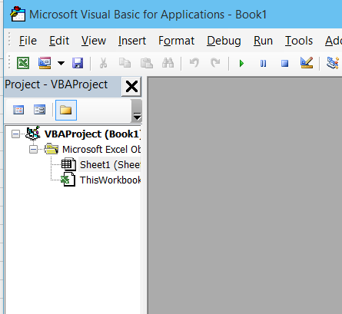The width and height of the screenshot is (342, 314).
Task: Click View Microsoft Excel toolbar icon
Action: click(x=23, y=63)
